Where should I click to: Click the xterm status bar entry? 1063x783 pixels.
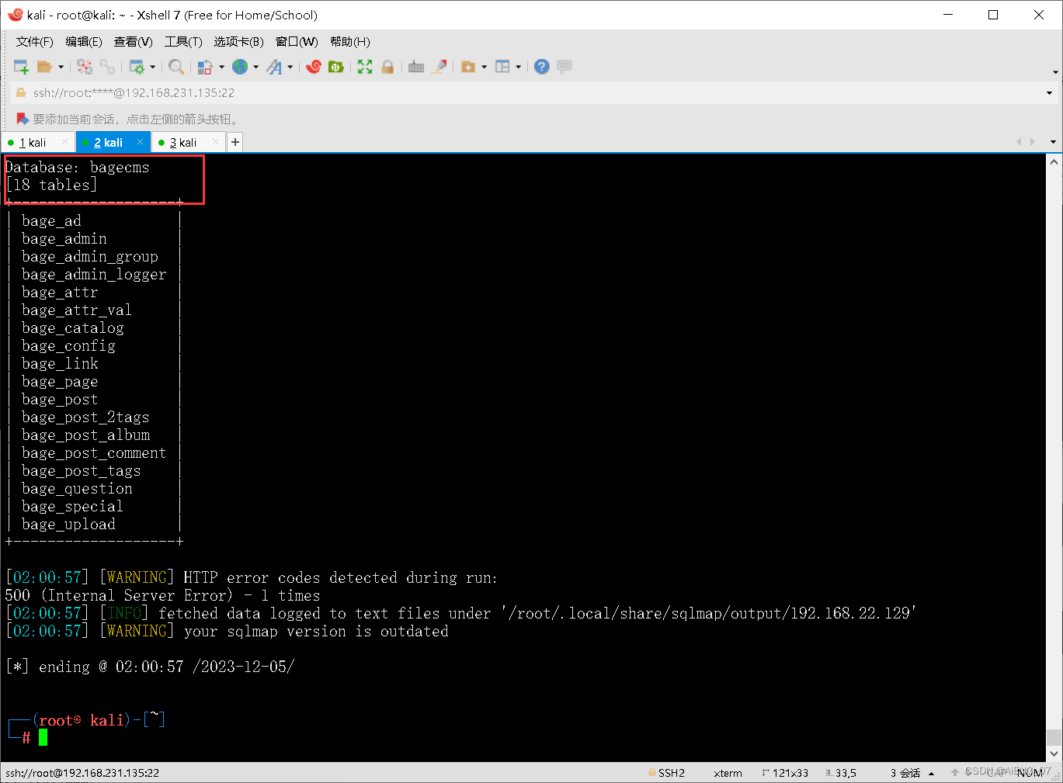tap(728, 773)
